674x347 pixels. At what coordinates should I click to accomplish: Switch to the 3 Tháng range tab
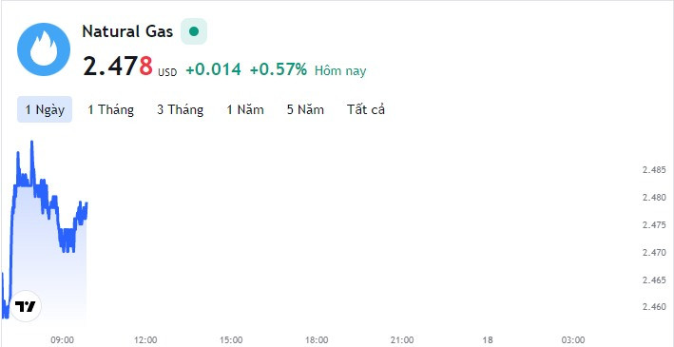[180, 109]
